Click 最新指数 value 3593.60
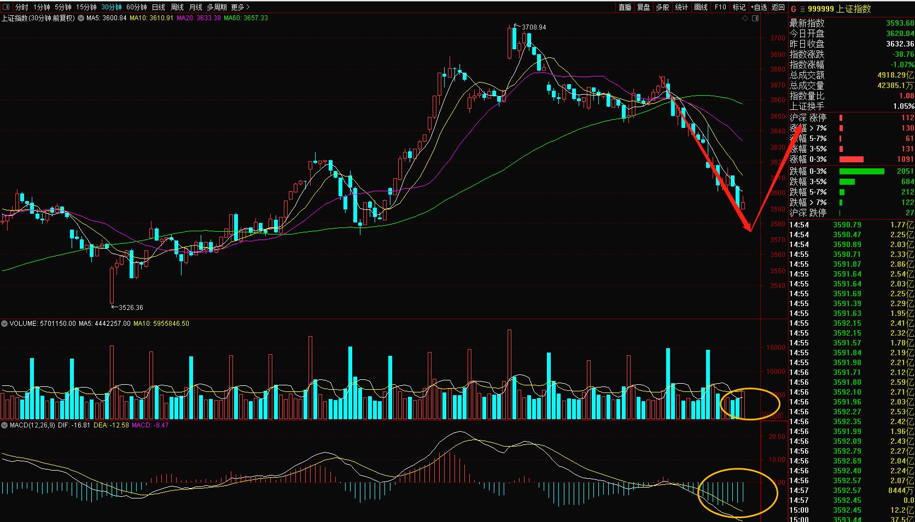 (900, 23)
